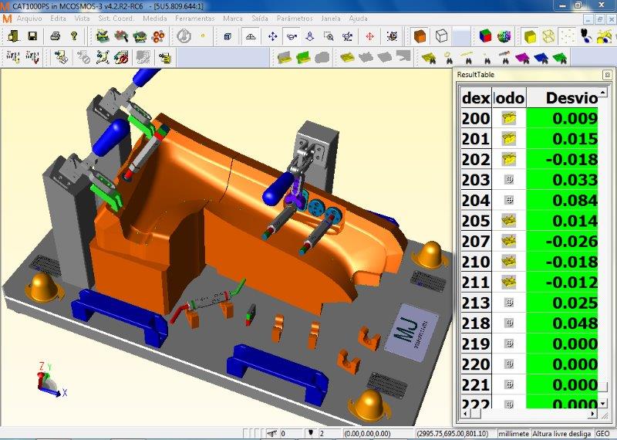Click the 'odo' column header
Screen dimensions: 617x440
pyautogui.click(x=509, y=98)
